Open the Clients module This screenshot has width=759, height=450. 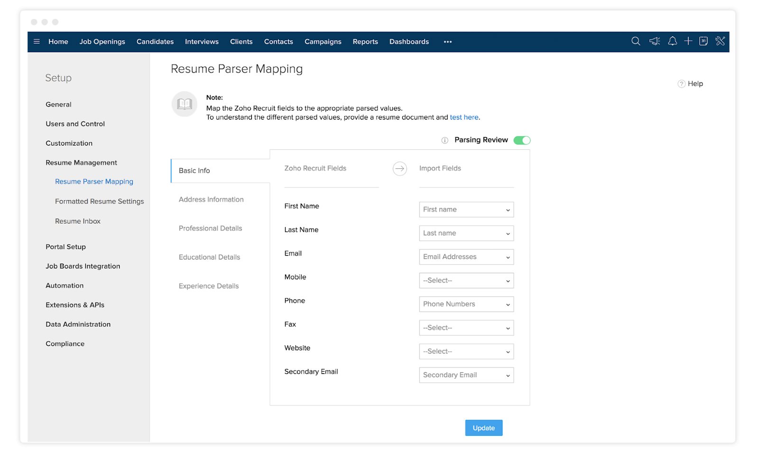[x=241, y=42]
